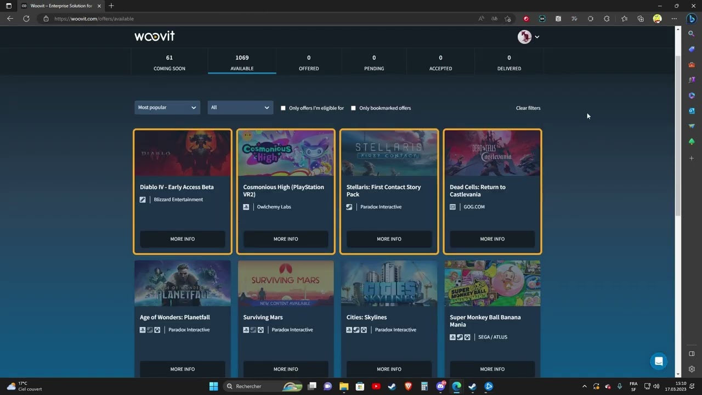Add page to favorites star icon

click(x=508, y=19)
